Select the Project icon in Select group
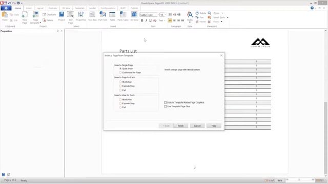Viewport: 328px width, 184px height. point(61,15)
